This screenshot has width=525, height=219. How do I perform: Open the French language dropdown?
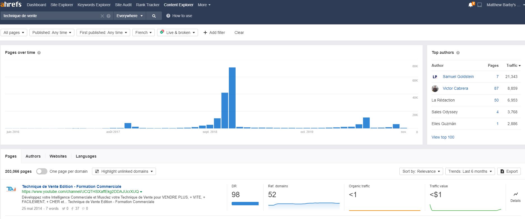click(x=143, y=33)
